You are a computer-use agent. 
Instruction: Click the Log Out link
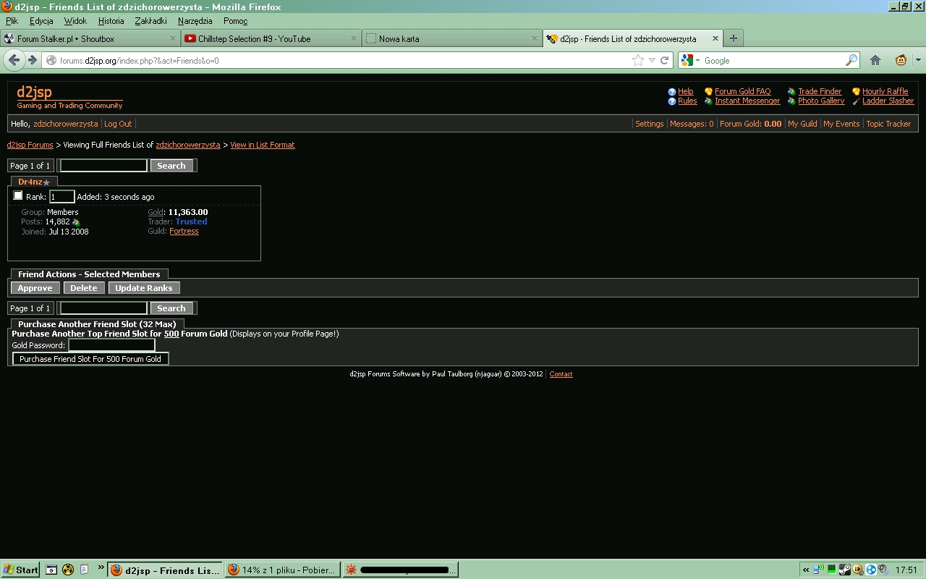click(x=118, y=124)
